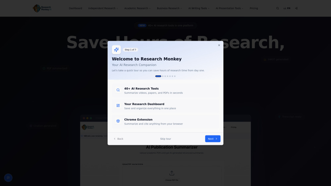
Task: Select the Chrome Extension card
Action: pos(165,121)
